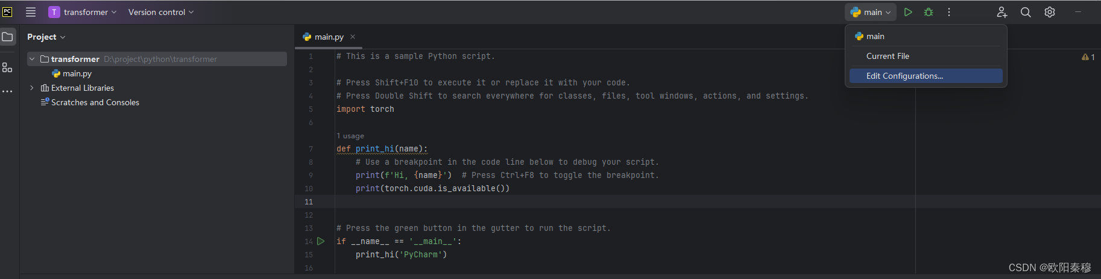Viewport: 1101px width, 279px height.
Task: Click gutter run arrow at line 14
Action: pyautogui.click(x=321, y=241)
